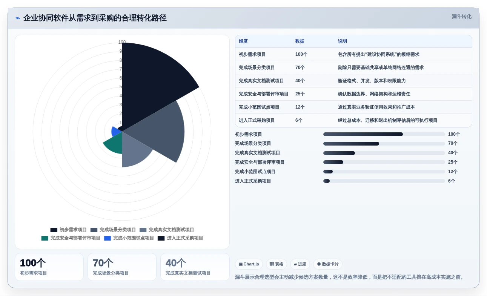Click the 完成小范围试点项目 progress bar

click(x=384, y=172)
